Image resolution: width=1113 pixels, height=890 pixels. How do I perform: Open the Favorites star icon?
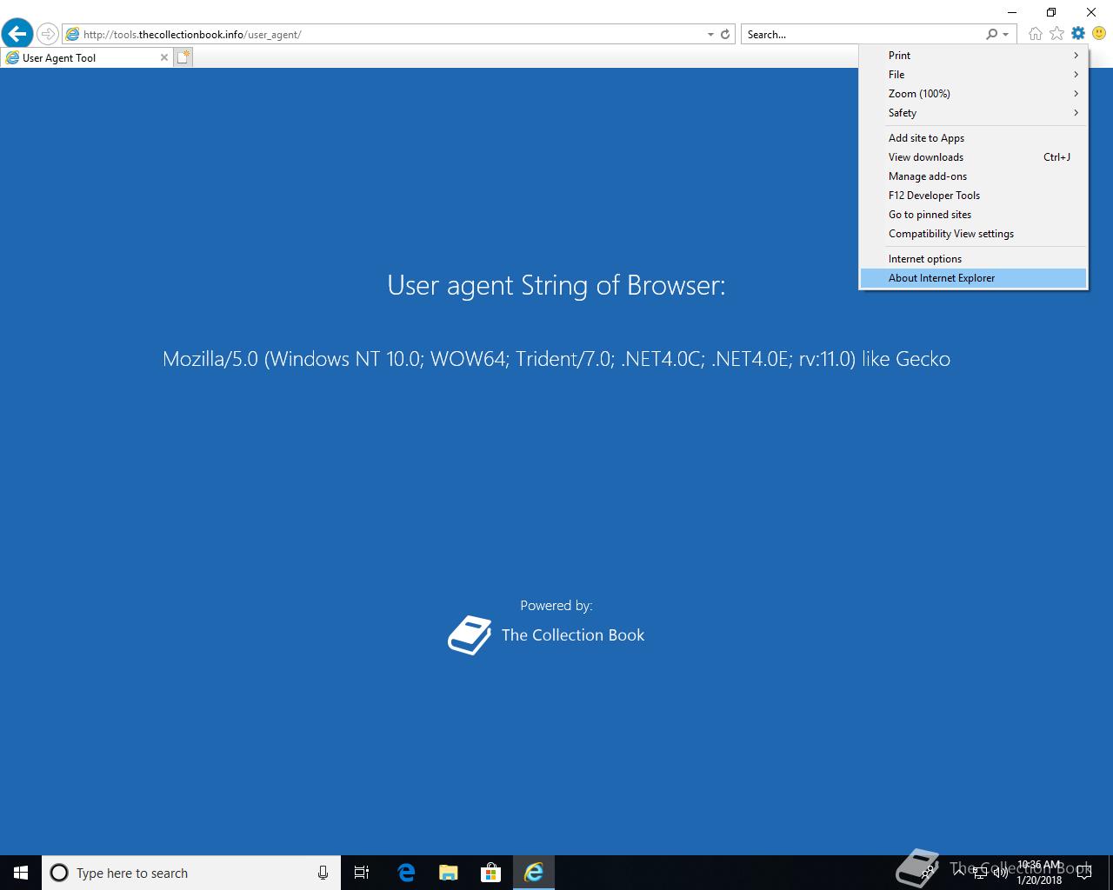tap(1056, 34)
